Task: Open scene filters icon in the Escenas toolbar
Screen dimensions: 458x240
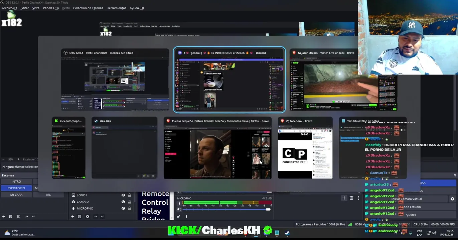Action: pyautogui.click(x=18, y=216)
